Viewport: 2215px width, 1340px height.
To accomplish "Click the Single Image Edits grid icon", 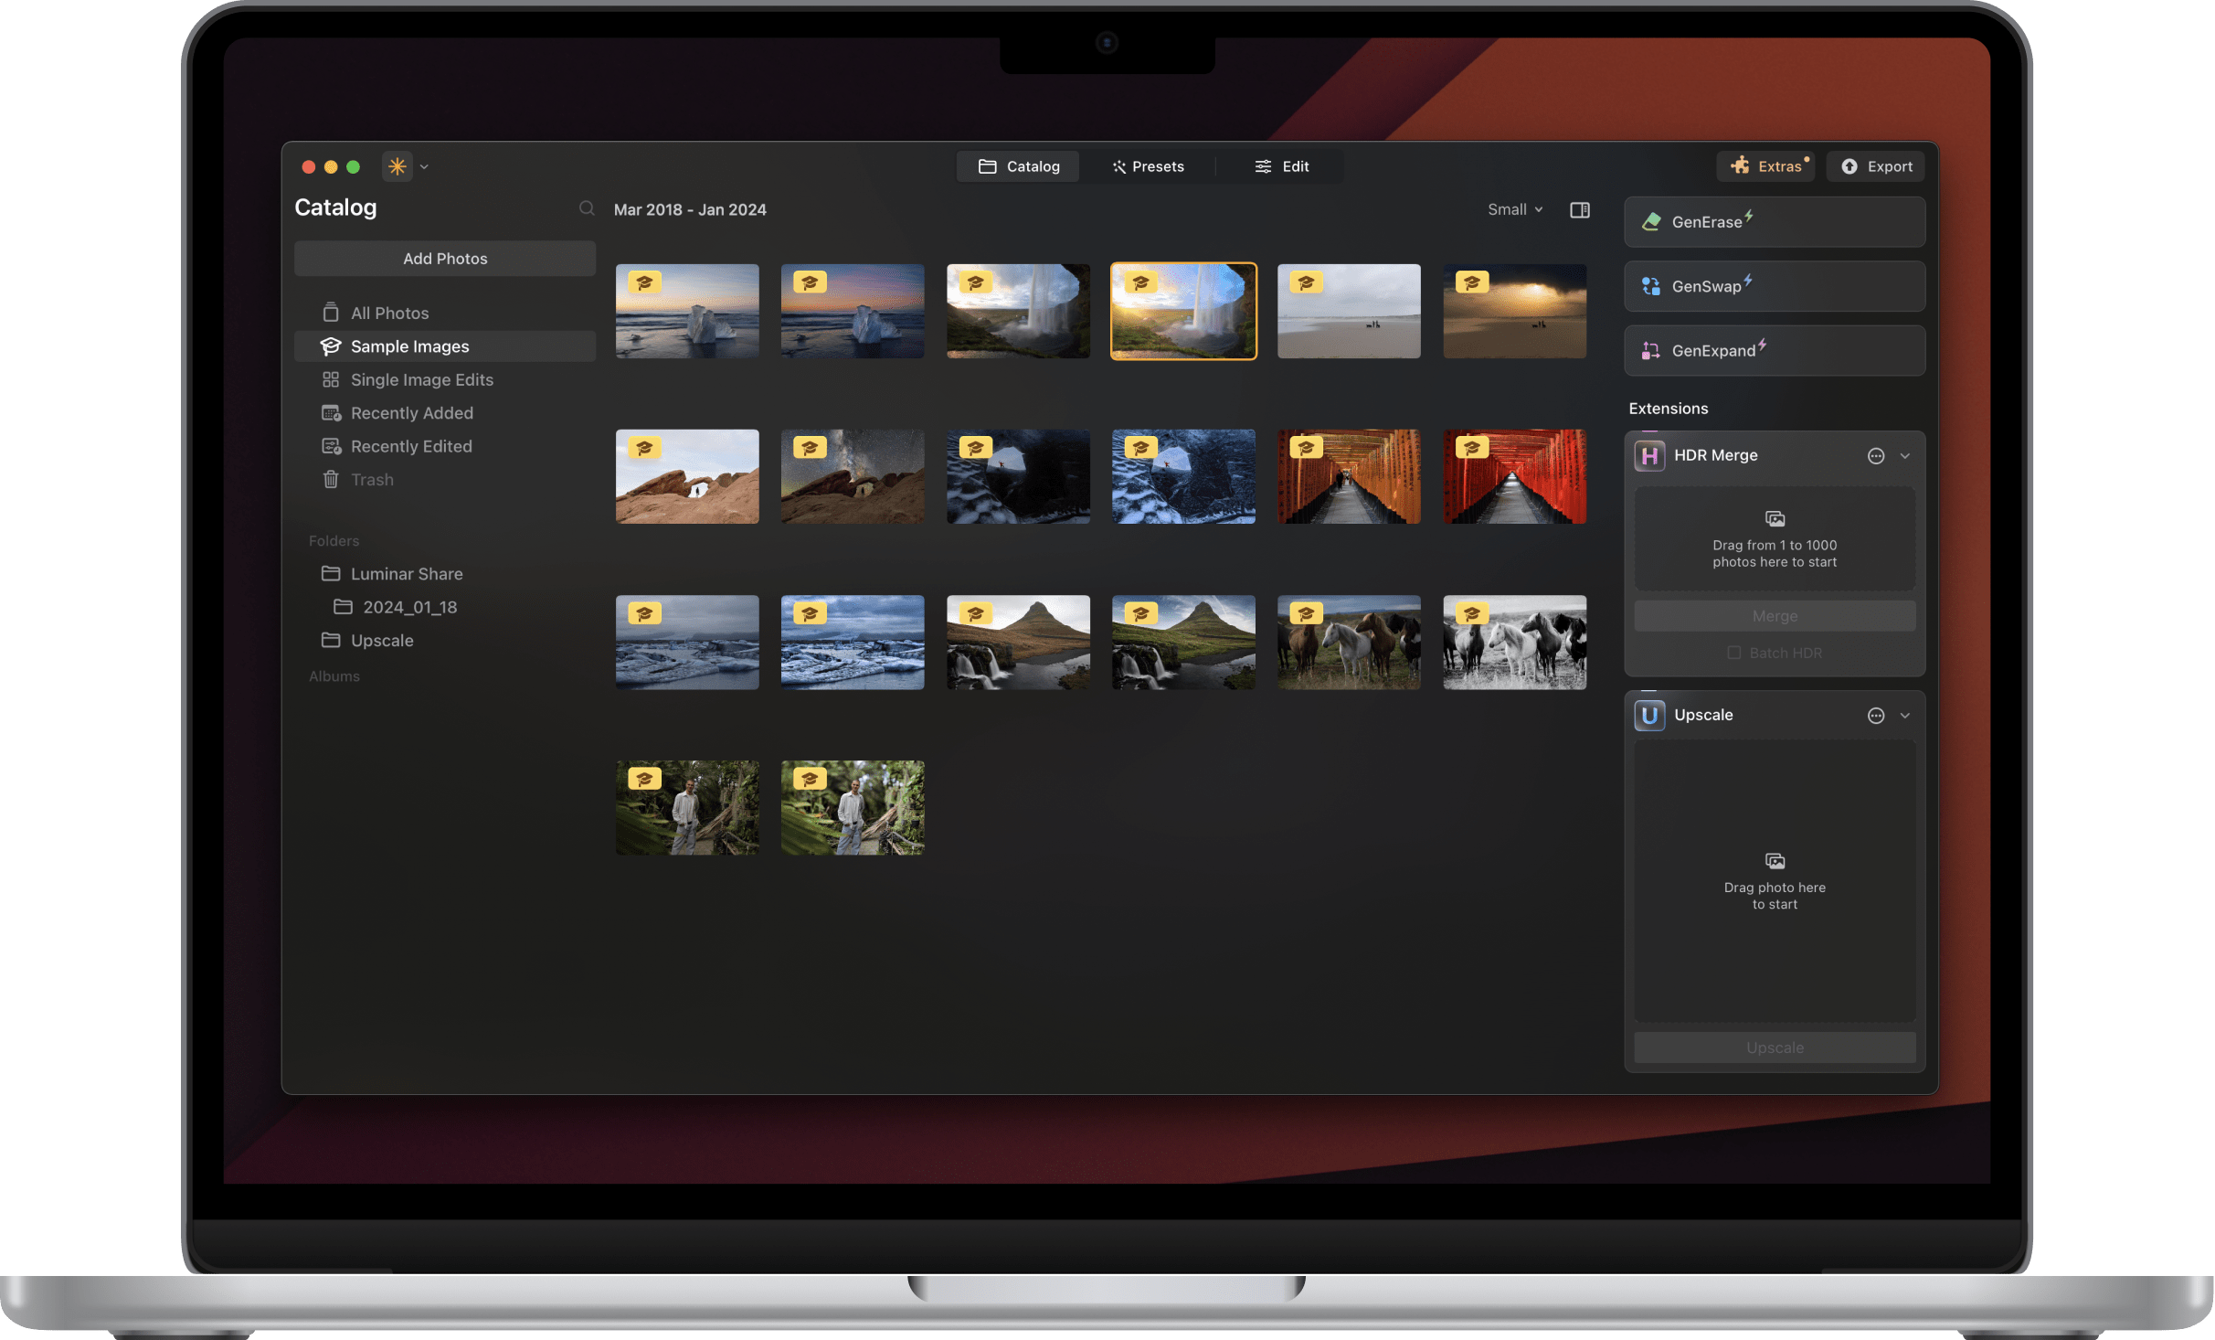I will (x=331, y=379).
